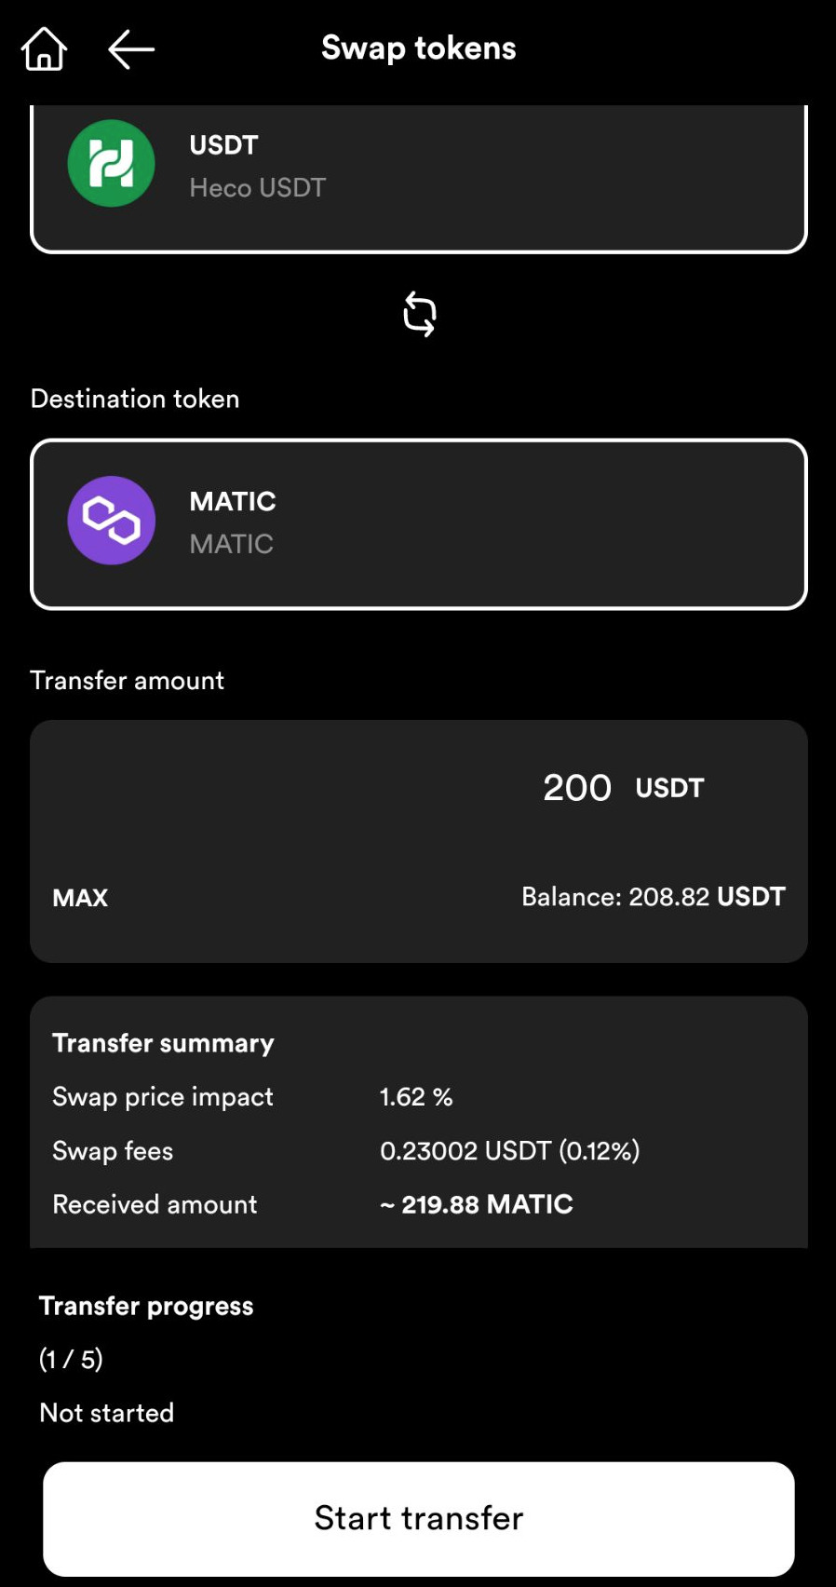
Task: Click the purple MATIC token logo
Action: click(x=111, y=521)
